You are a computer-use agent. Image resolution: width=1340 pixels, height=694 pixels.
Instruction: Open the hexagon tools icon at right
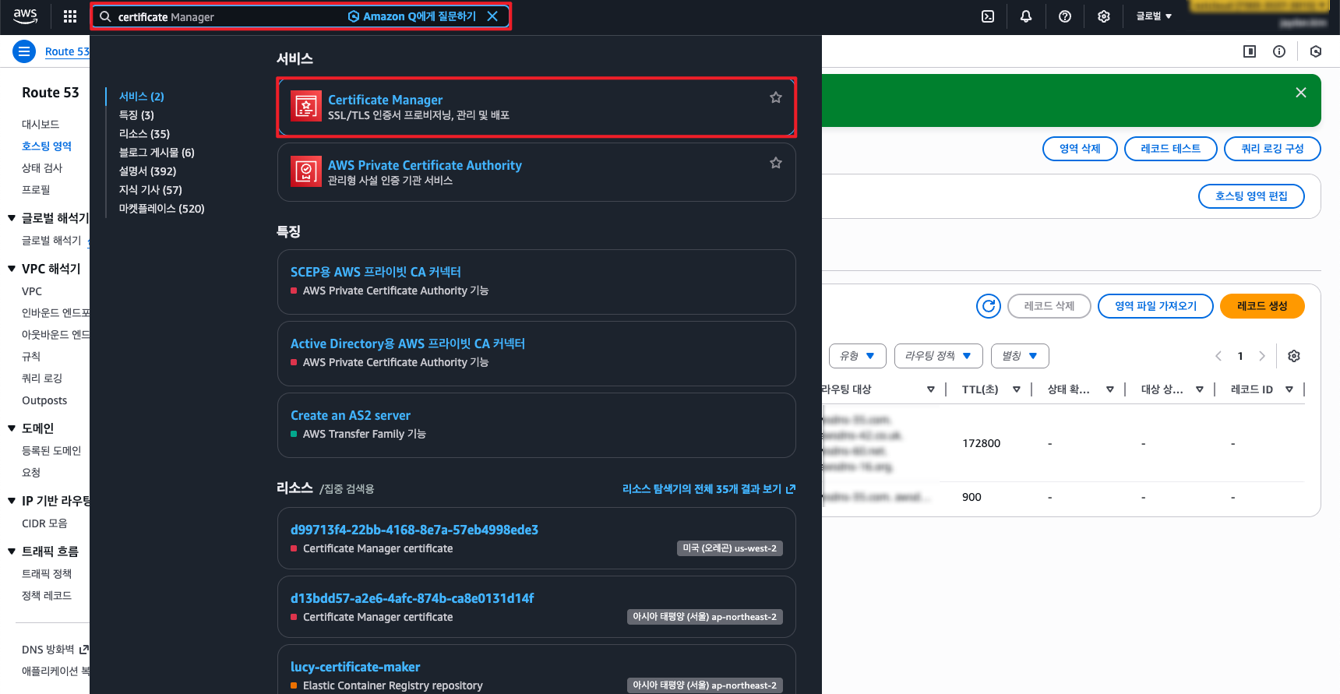pos(1316,51)
